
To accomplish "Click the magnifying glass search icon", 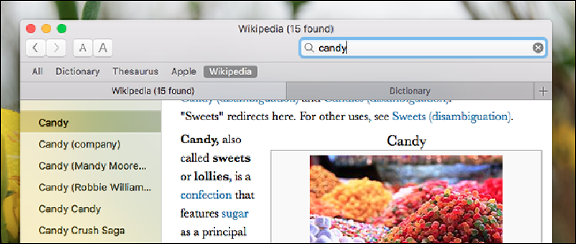I will tap(309, 48).
